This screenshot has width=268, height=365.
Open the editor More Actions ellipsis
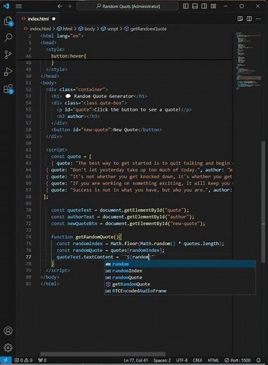pos(258,19)
